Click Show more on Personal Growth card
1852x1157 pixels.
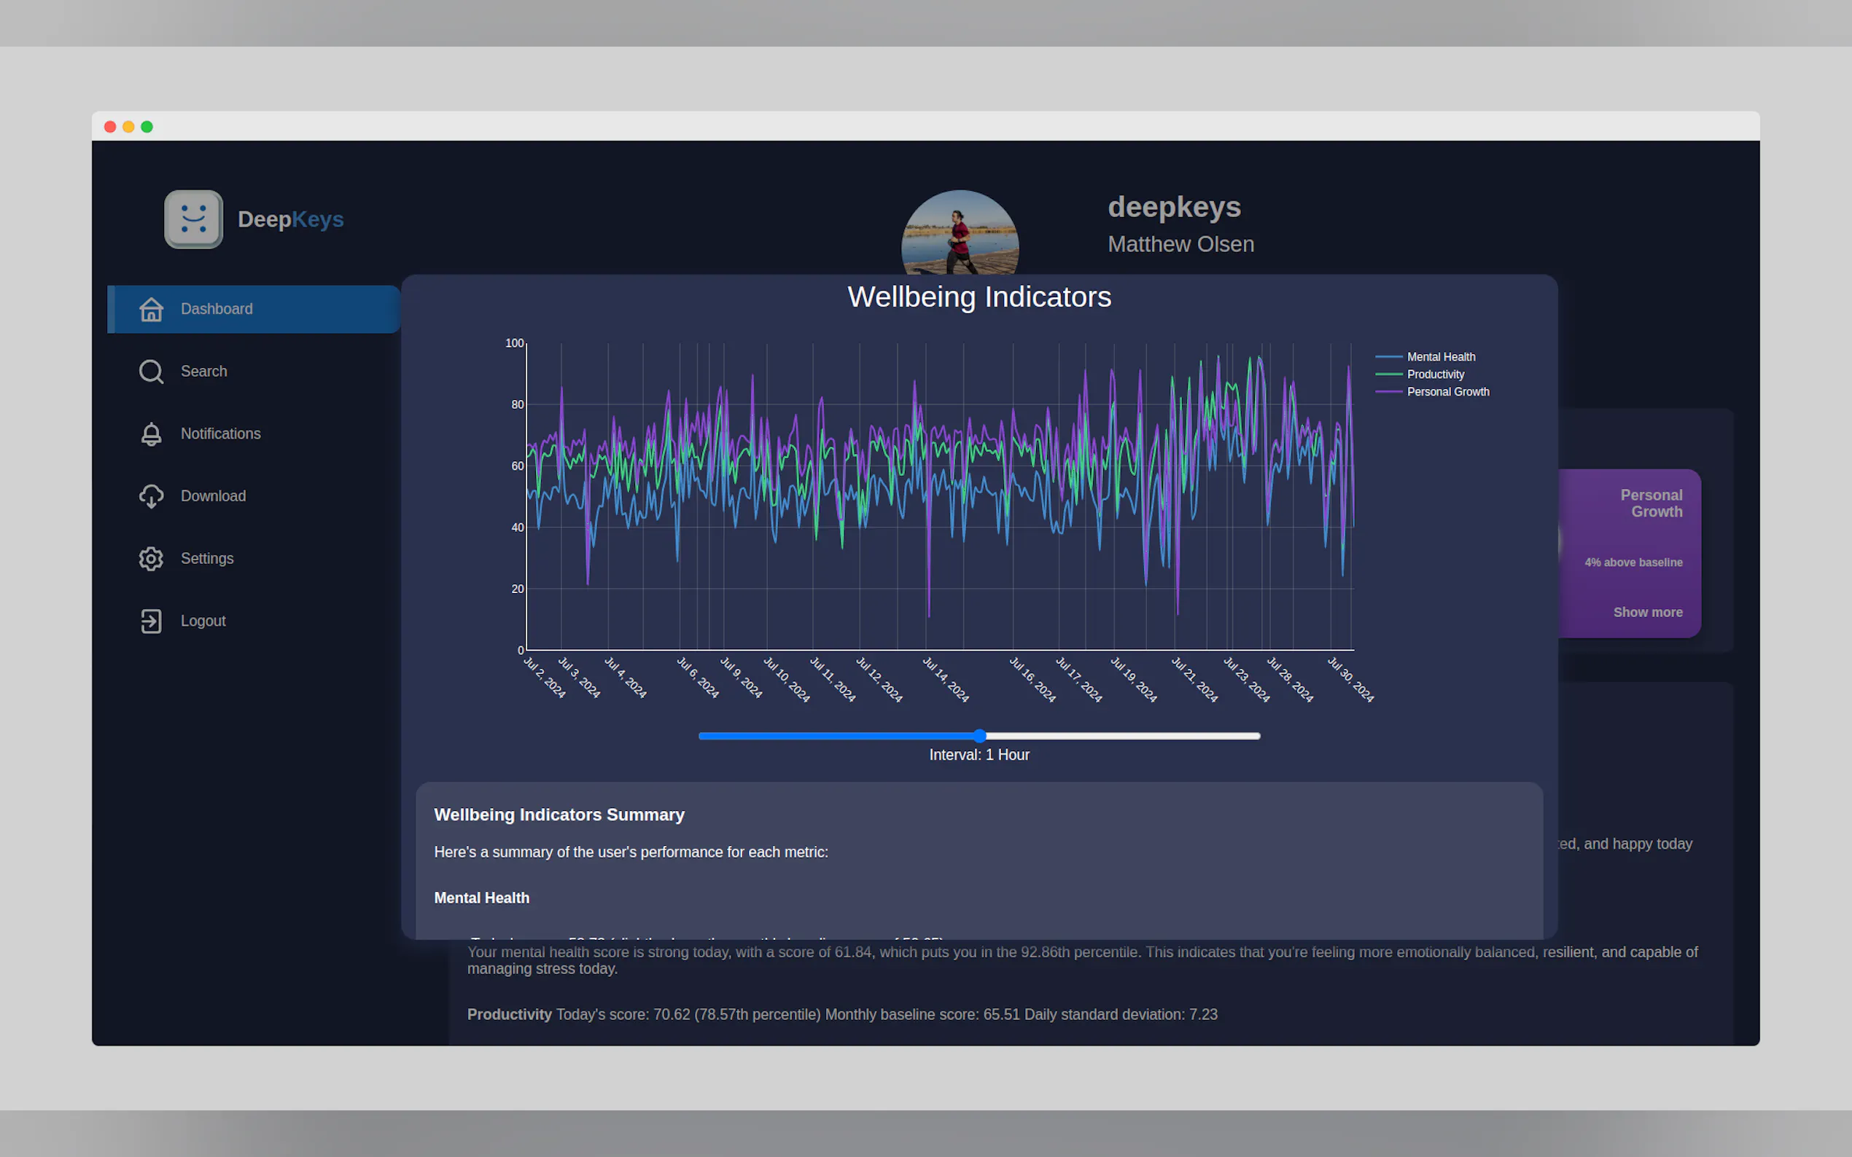(x=1647, y=612)
